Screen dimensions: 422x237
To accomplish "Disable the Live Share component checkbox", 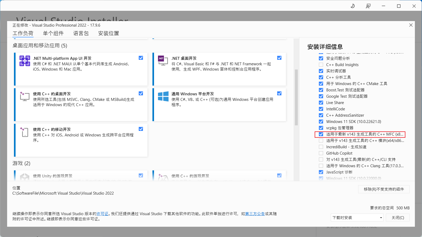I will pyautogui.click(x=321, y=103).
